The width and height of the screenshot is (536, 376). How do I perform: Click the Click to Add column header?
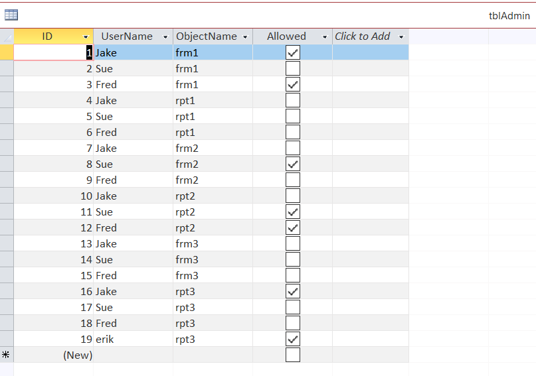(371, 36)
